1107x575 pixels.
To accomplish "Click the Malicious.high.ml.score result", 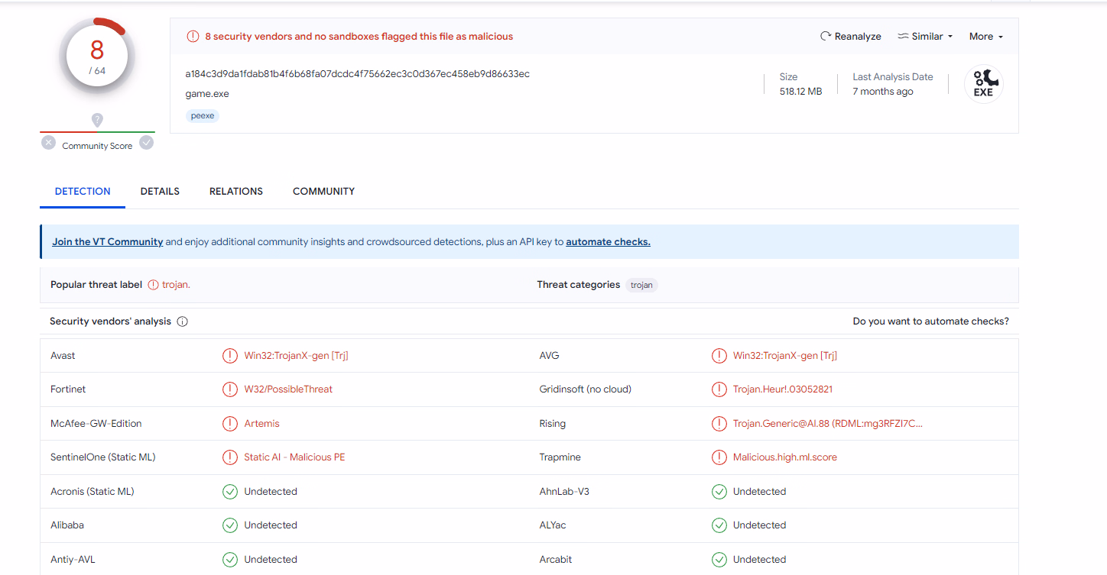I will [785, 457].
